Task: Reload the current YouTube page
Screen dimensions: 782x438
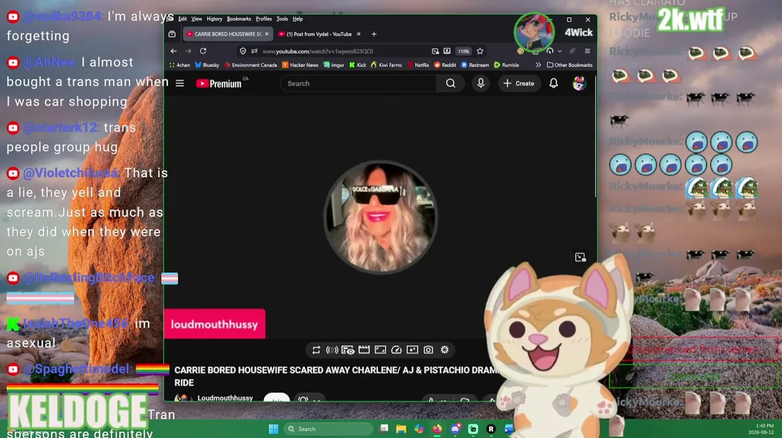Action: tap(203, 51)
